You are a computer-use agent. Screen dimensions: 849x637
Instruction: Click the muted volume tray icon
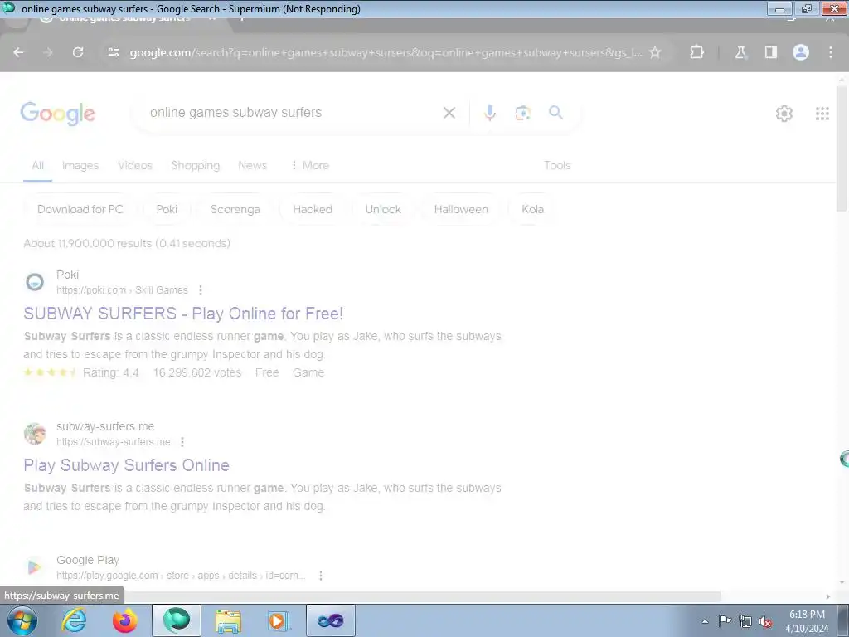pos(765,621)
